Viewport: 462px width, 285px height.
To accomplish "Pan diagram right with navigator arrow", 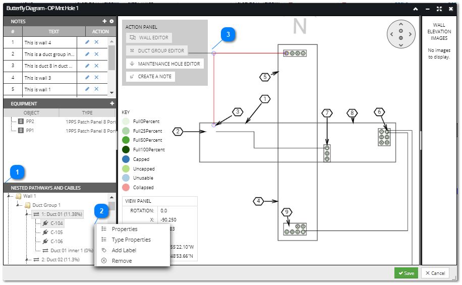I will click(410, 34).
